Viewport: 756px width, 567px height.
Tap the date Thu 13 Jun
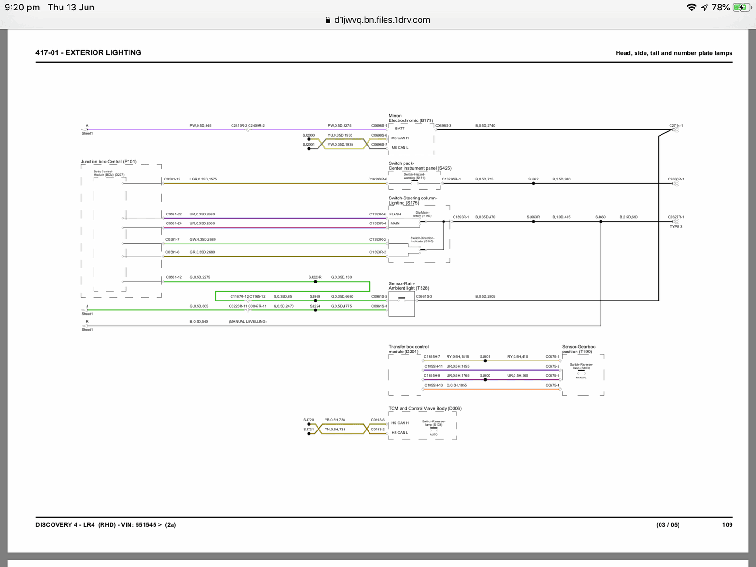pos(71,7)
